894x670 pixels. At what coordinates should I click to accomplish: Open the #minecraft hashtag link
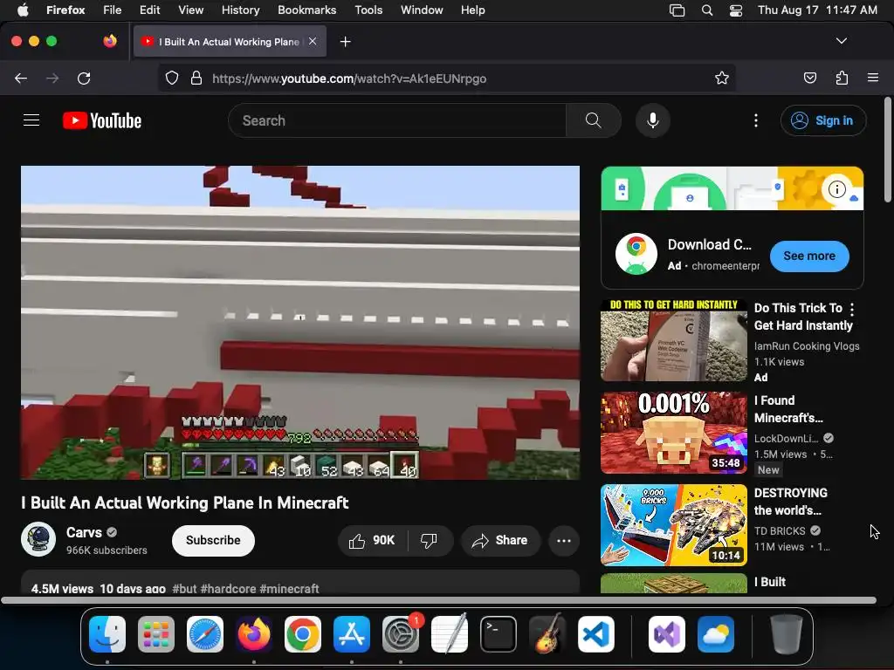point(289,589)
